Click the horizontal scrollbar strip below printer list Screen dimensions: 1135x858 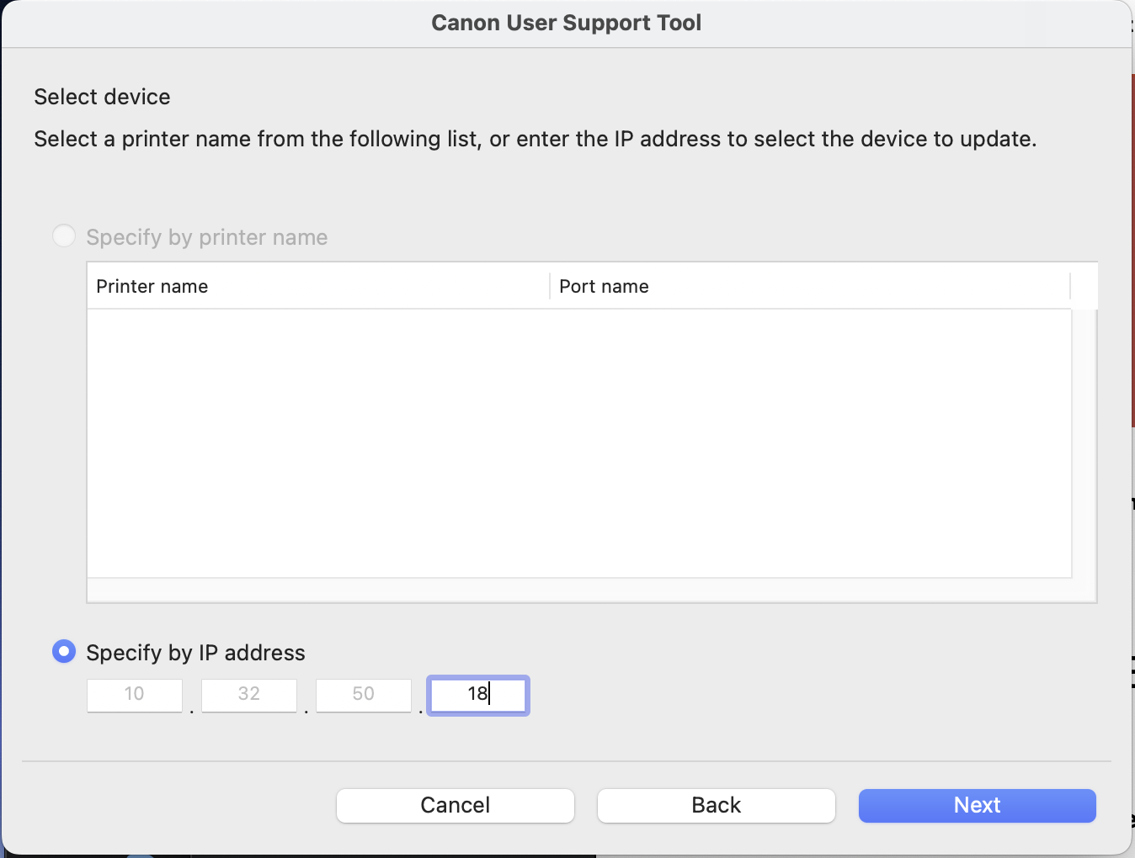pyautogui.click(x=578, y=590)
